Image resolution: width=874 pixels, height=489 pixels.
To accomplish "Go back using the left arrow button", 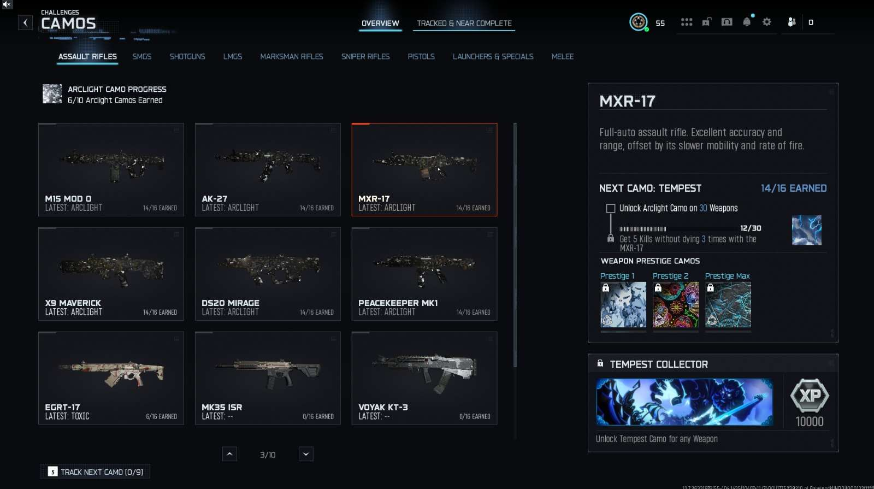I will tap(25, 22).
